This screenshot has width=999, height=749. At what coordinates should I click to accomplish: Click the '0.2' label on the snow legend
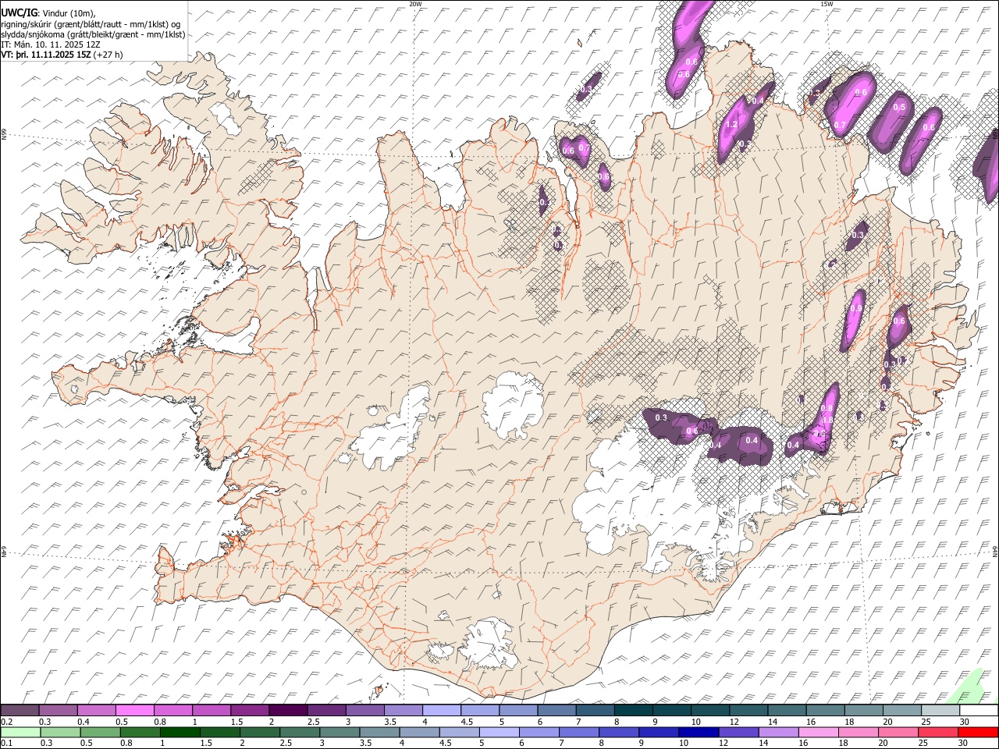tap(7, 722)
